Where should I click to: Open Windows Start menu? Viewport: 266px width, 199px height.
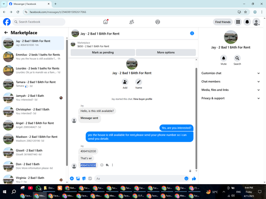pos(5,192)
